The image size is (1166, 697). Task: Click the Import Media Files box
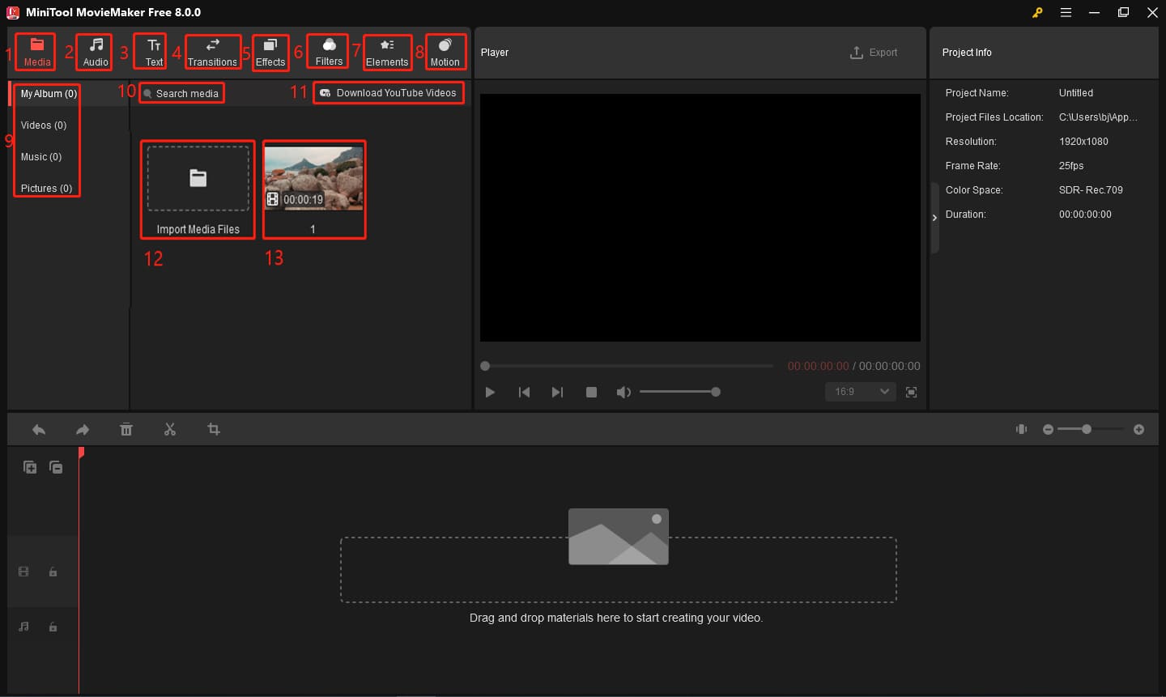click(x=198, y=190)
